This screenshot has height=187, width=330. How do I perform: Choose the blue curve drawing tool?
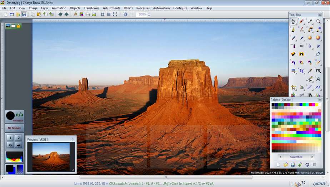click(318, 87)
